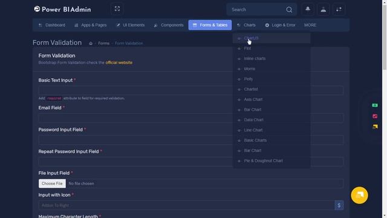The width and height of the screenshot is (387, 218).
Task: Open the UI Elements menu
Action: click(131, 25)
